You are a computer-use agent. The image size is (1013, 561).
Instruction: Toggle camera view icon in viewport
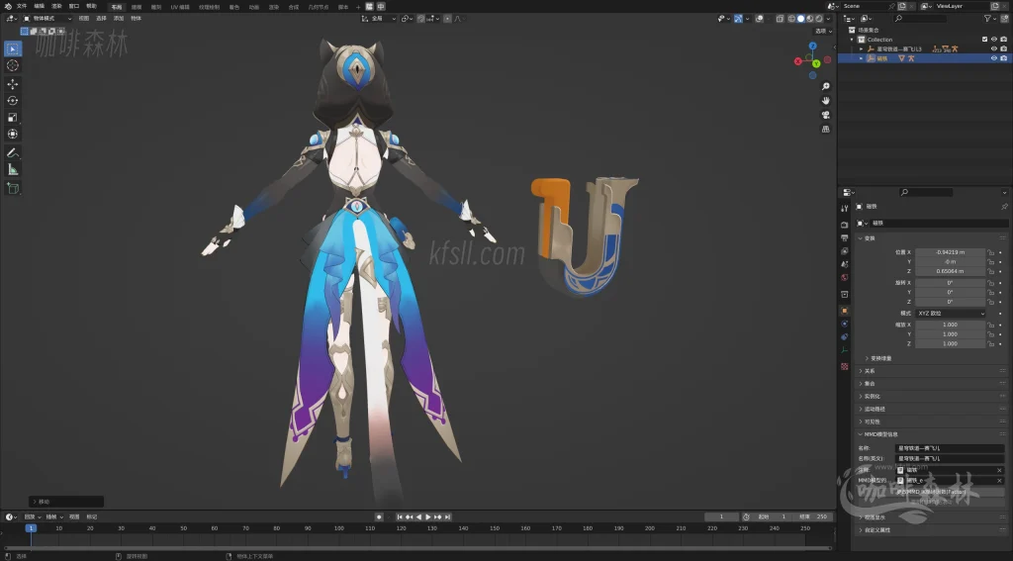click(x=826, y=115)
